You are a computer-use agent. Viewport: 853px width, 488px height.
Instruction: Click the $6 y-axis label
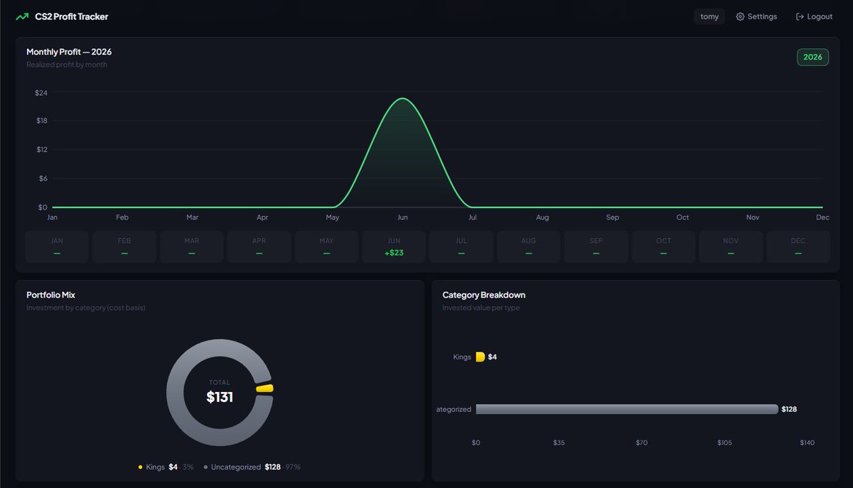pos(43,178)
